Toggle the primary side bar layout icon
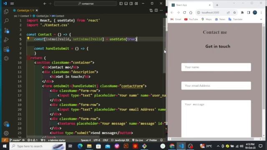The image size is (267, 150). 121,3
